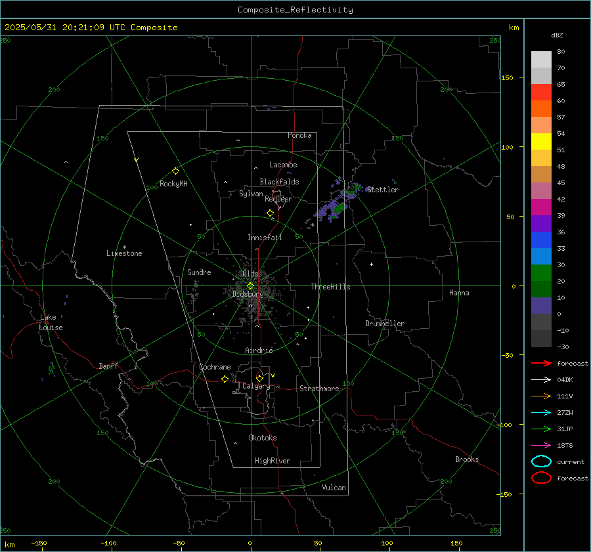Click the cyan 27ZW arrow icon
Image resolution: width=591 pixels, height=552 pixels.
pos(541,413)
